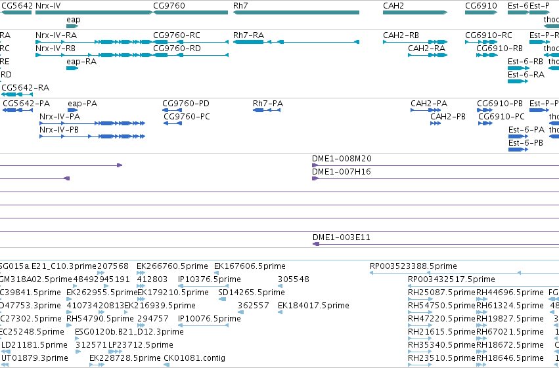The height and width of the screenshot is (368, 559).
Task: Select BAC clone DME1-003E11
Action: coord(436,244)
